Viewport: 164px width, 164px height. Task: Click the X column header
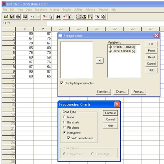point(24,29)
